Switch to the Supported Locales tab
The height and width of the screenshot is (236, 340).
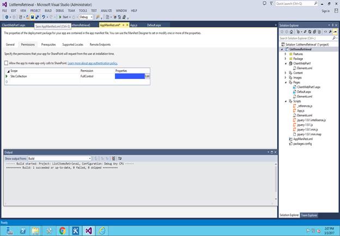tap(72, 45)
